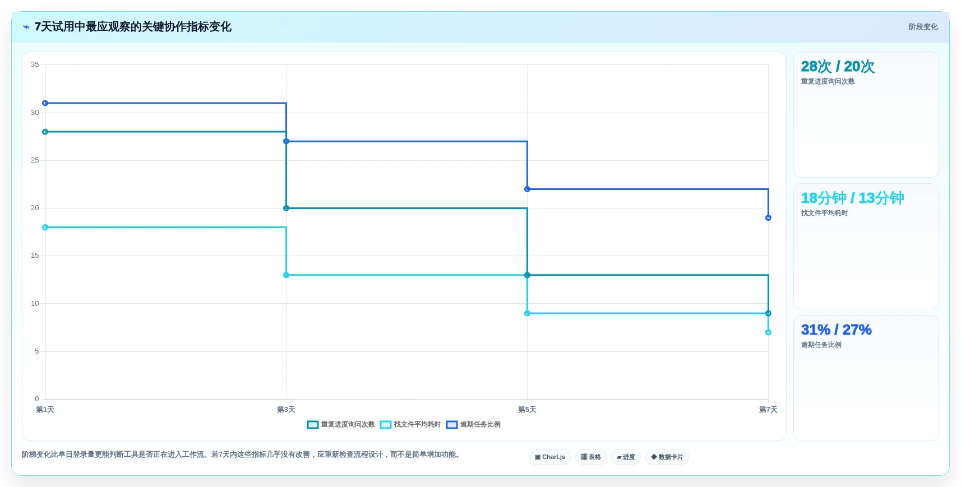The height and width of the screenshot is (487, 961).
Task: Click the 阶段变化 label in header
Action: point(923,27)
